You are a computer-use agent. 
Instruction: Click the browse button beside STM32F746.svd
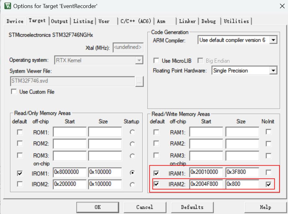(140, 81)
